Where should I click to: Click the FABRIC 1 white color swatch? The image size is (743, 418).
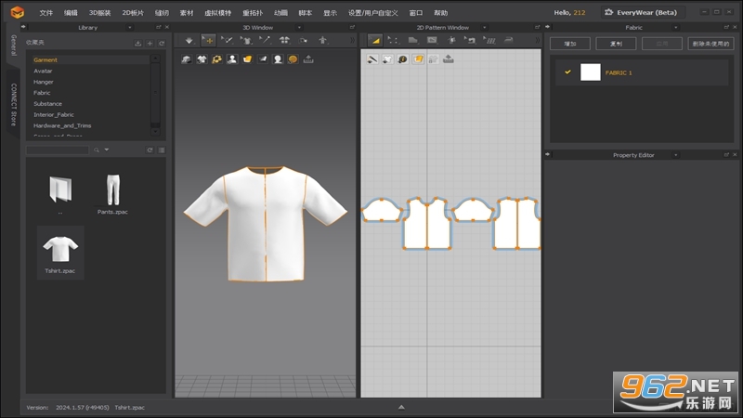click(x=591, y=72)
